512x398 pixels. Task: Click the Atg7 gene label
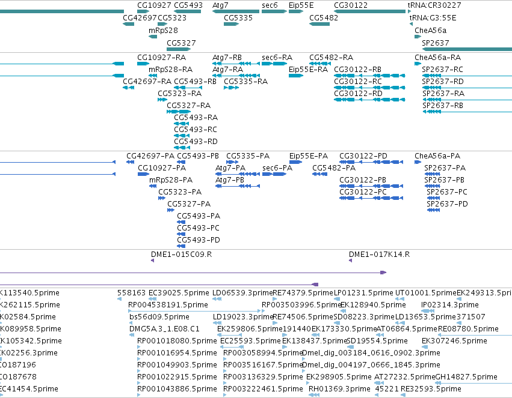(220, 5)
